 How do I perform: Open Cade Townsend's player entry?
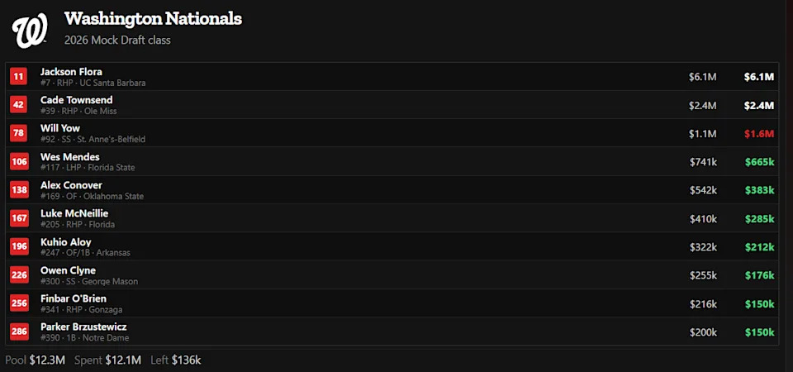tap(76, 100)
